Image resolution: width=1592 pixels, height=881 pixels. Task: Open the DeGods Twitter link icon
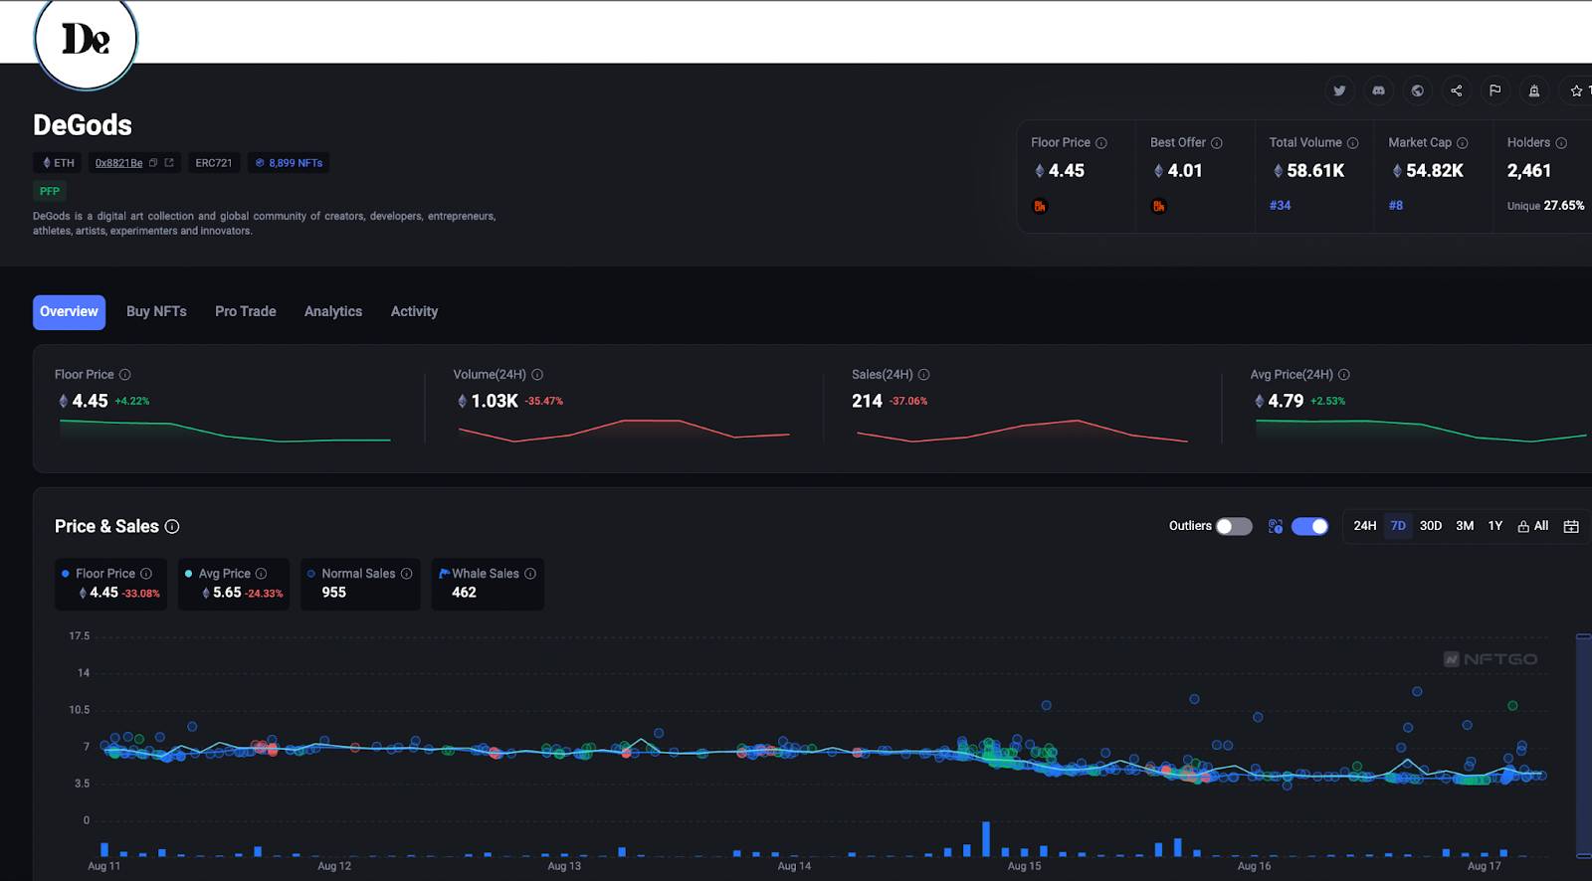click(x=1339, y=90)
